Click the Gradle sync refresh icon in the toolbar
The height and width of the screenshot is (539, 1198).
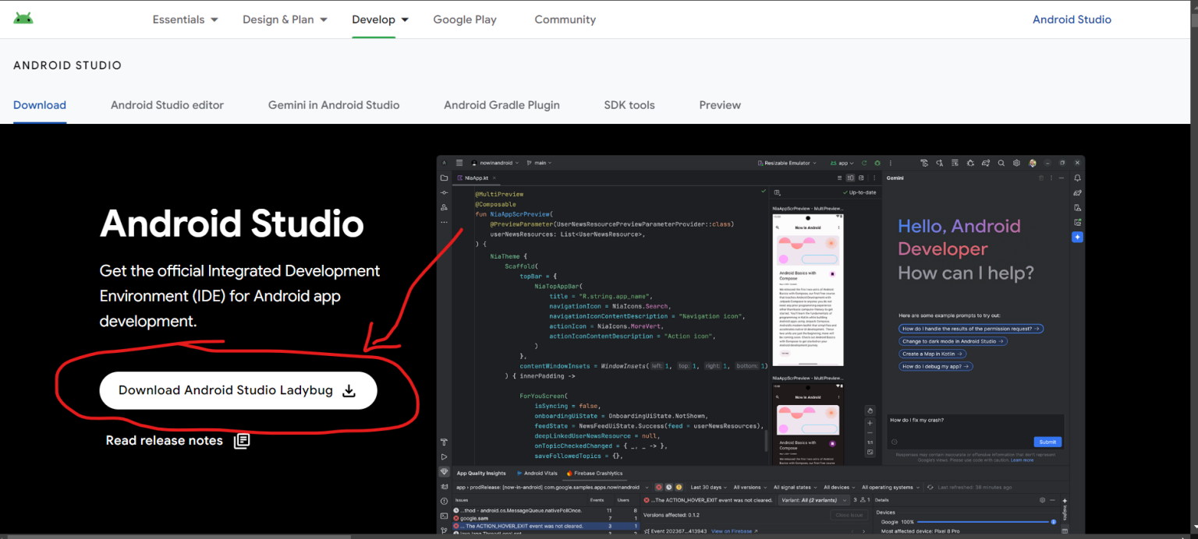[864, 163]
